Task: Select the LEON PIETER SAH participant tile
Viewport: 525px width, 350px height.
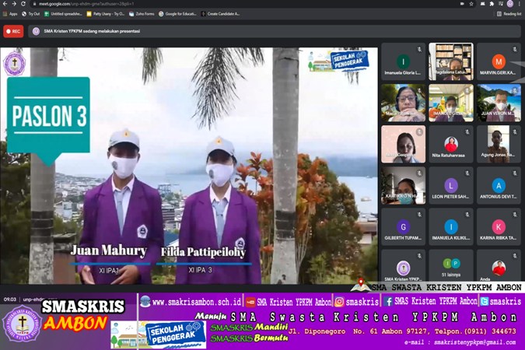Action: [x=451, y=185]
